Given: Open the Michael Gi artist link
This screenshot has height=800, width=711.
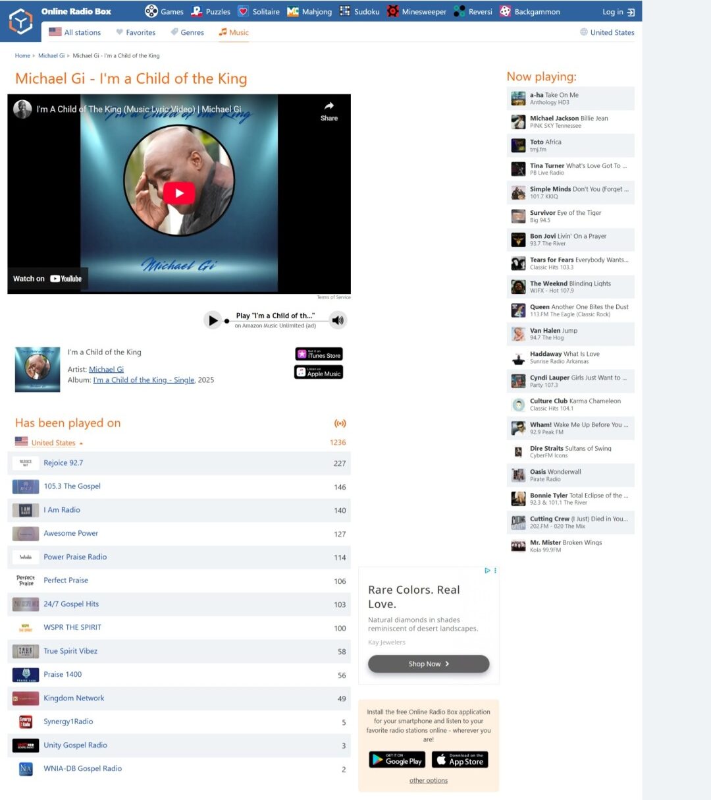Looking at the screenshot, I should pyautogui.click(x=106, y=369).
